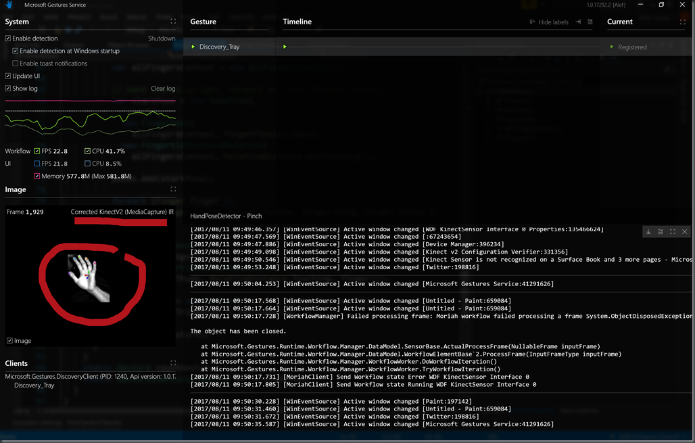
Task: Toggle the Memory 577.8M graph checkbox
Action: [x=37, y=176]
